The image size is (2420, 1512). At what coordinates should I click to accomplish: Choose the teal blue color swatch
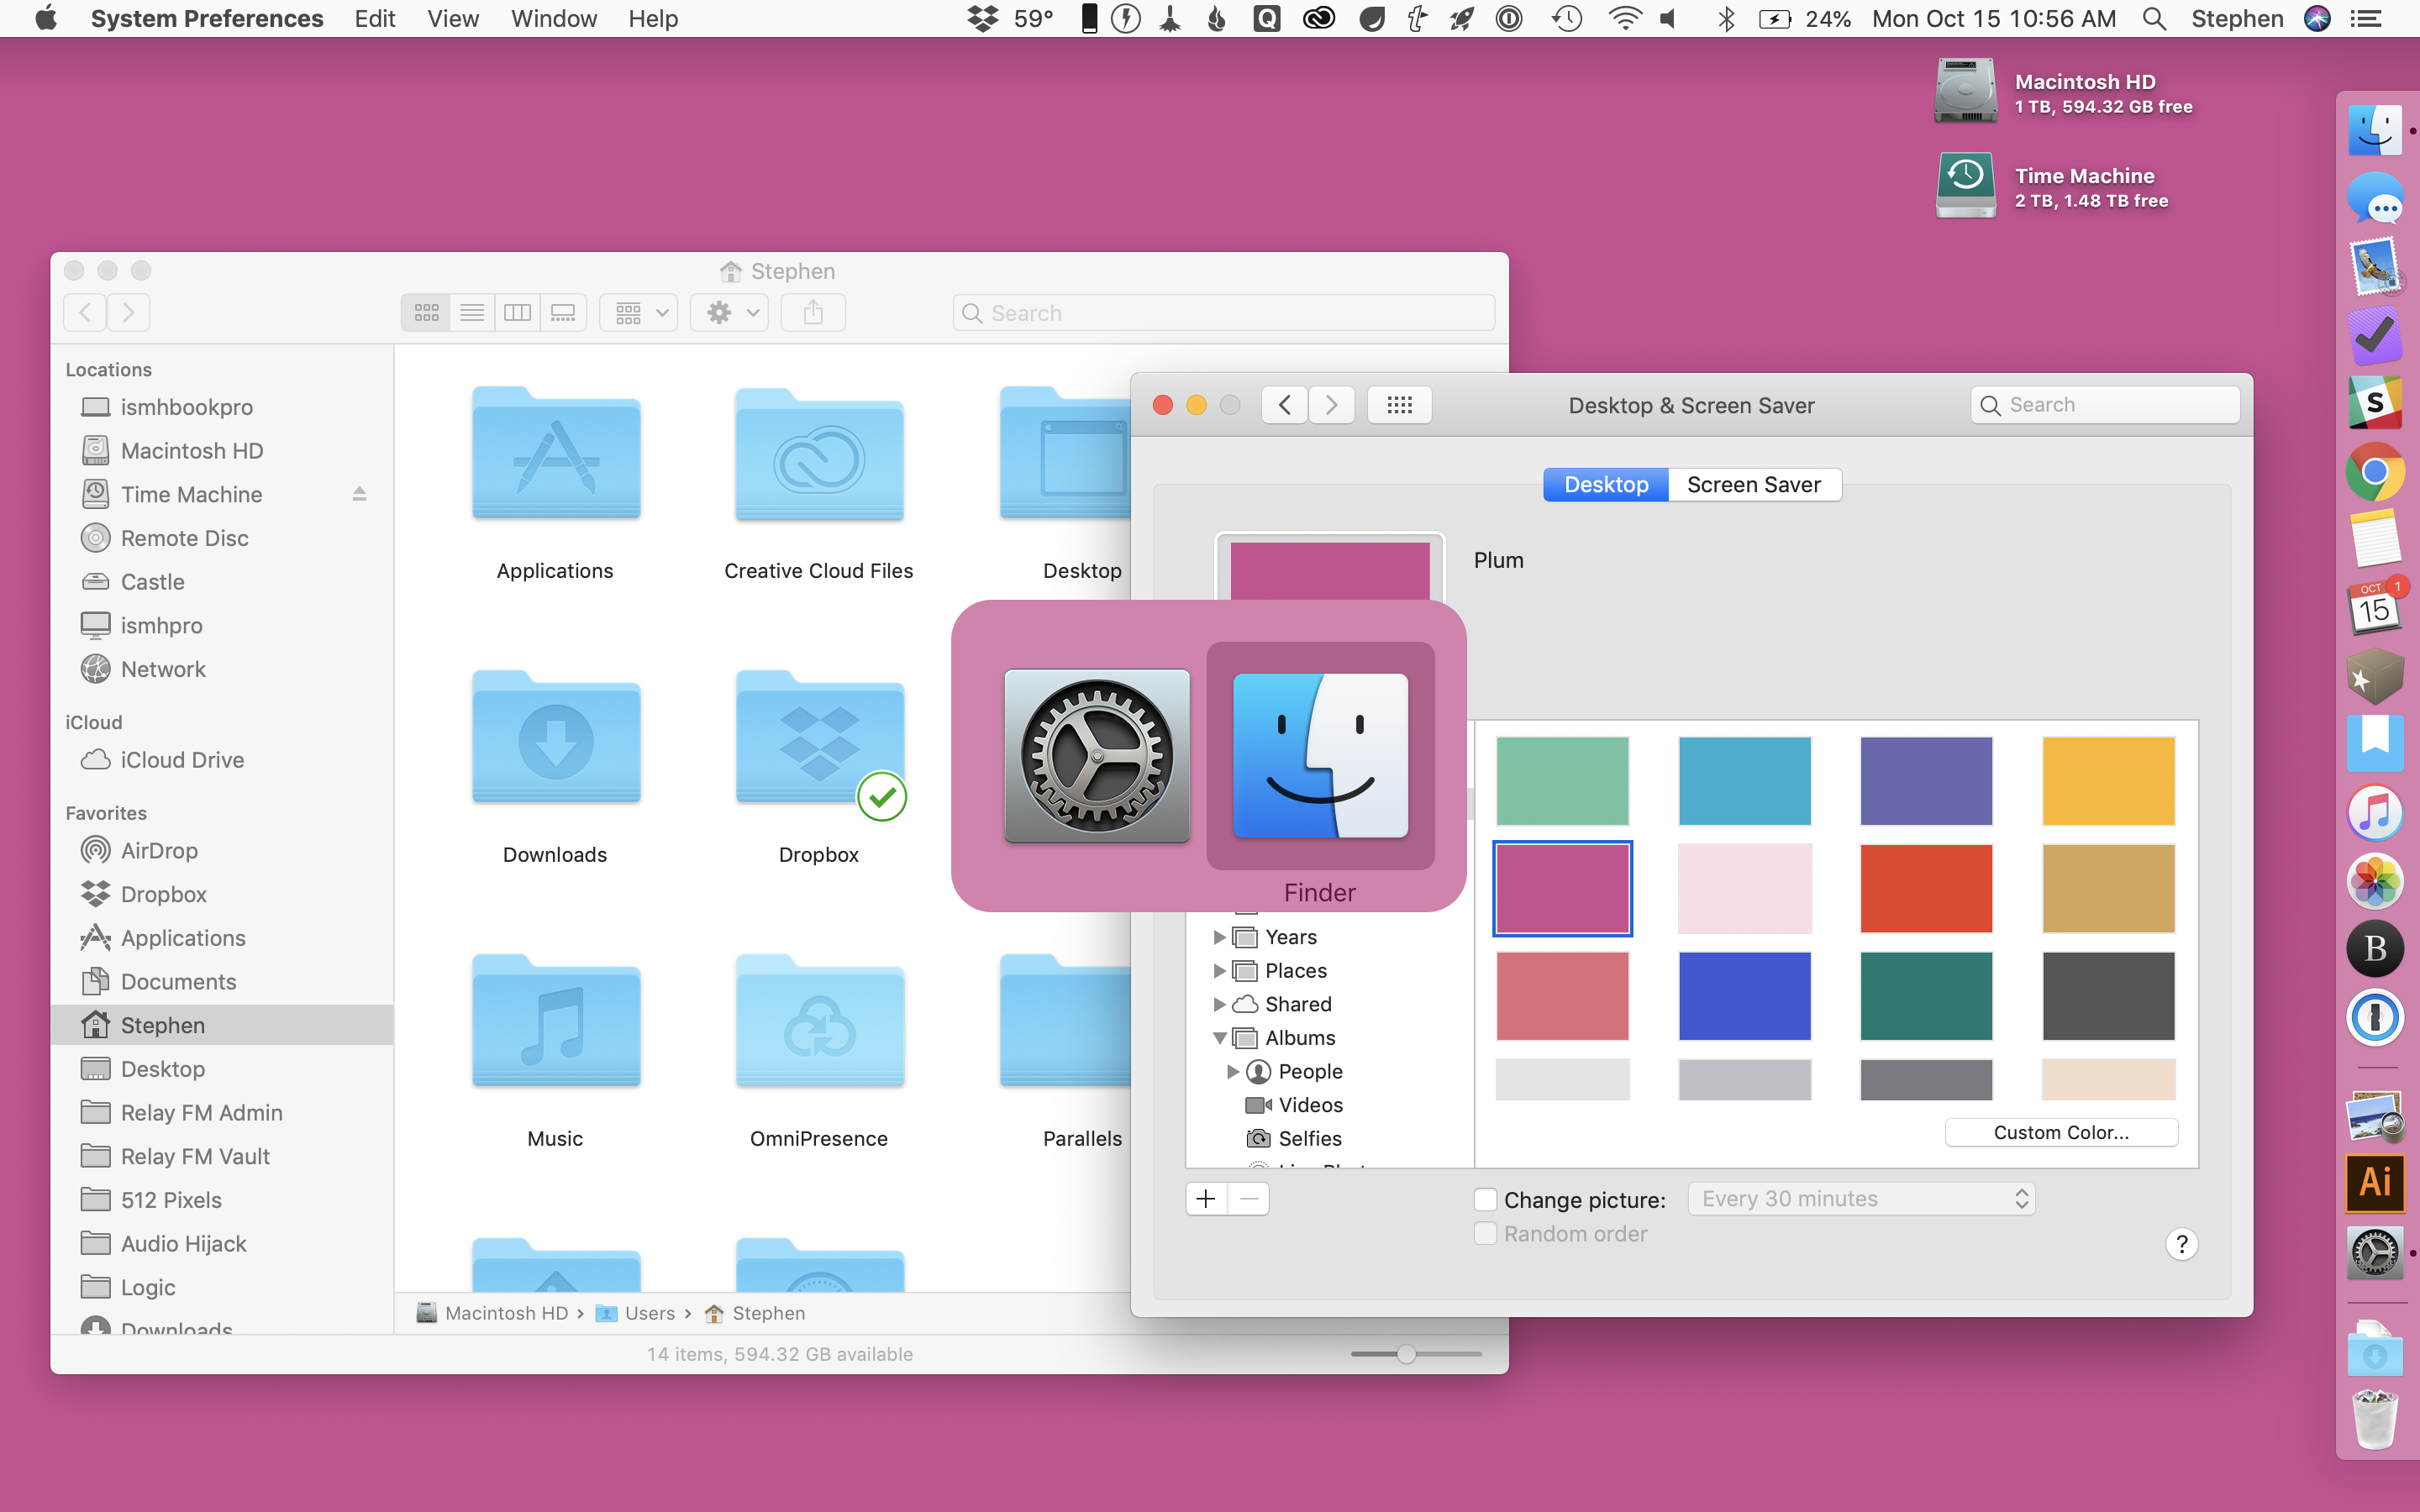[1744, 781]
